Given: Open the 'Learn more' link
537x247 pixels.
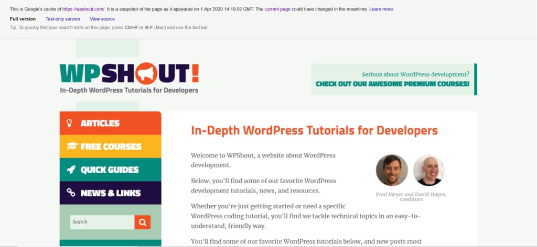Looking at the screenshot, I should [x=381, y=9].
